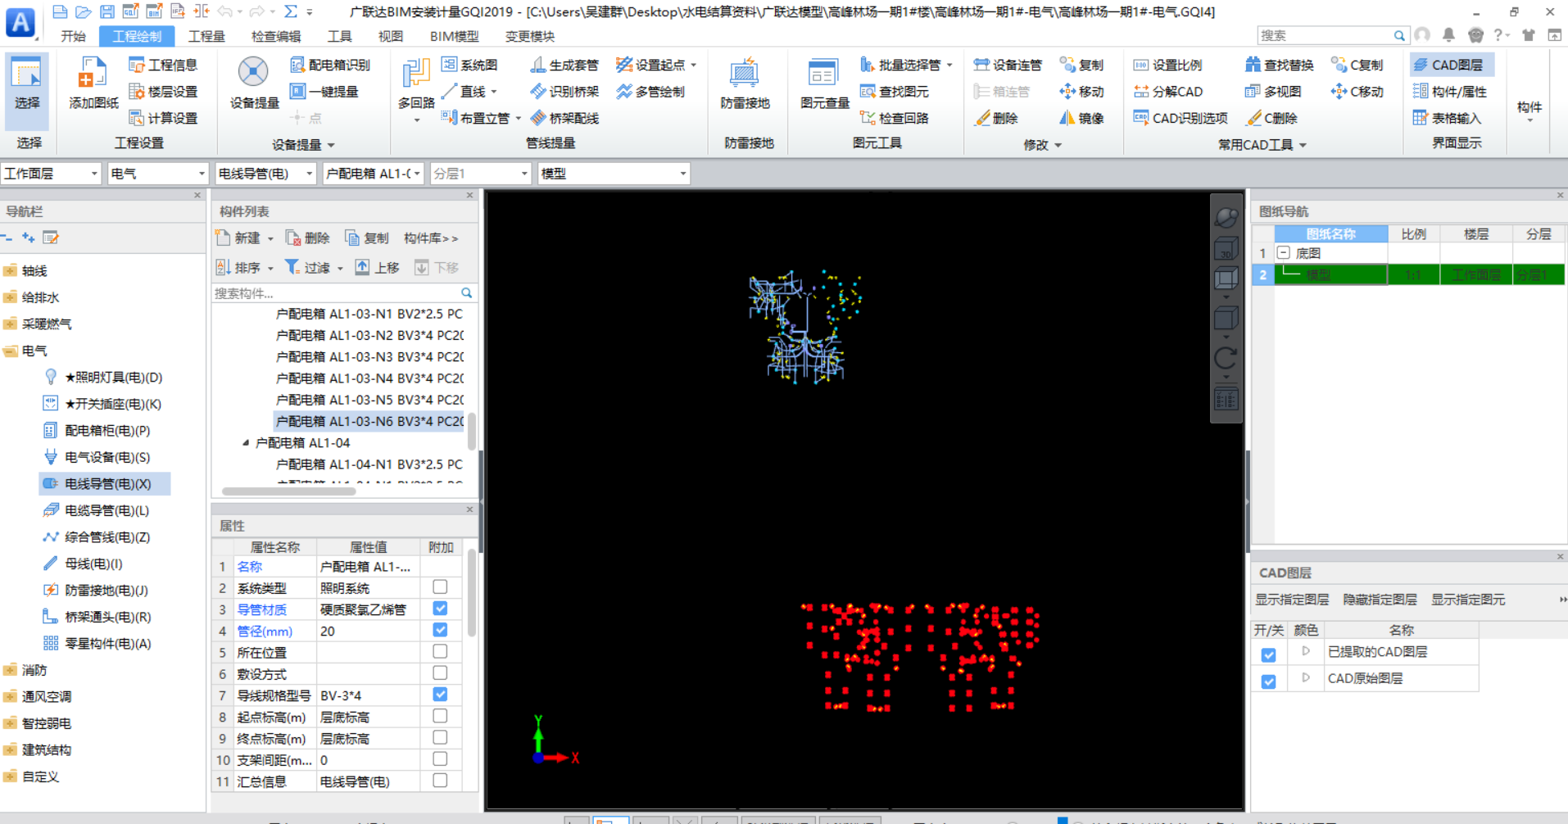Open the 视图 ribbon tab
1568x824 pixels.
coord(391,36)
